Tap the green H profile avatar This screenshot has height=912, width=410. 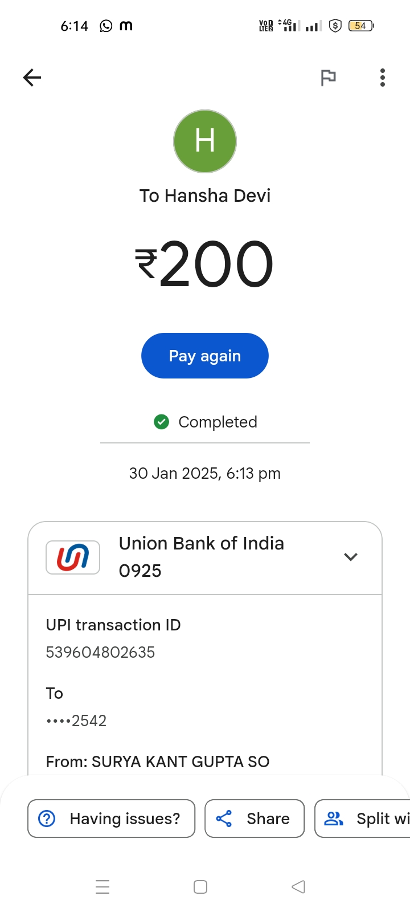tap(205, 141)
